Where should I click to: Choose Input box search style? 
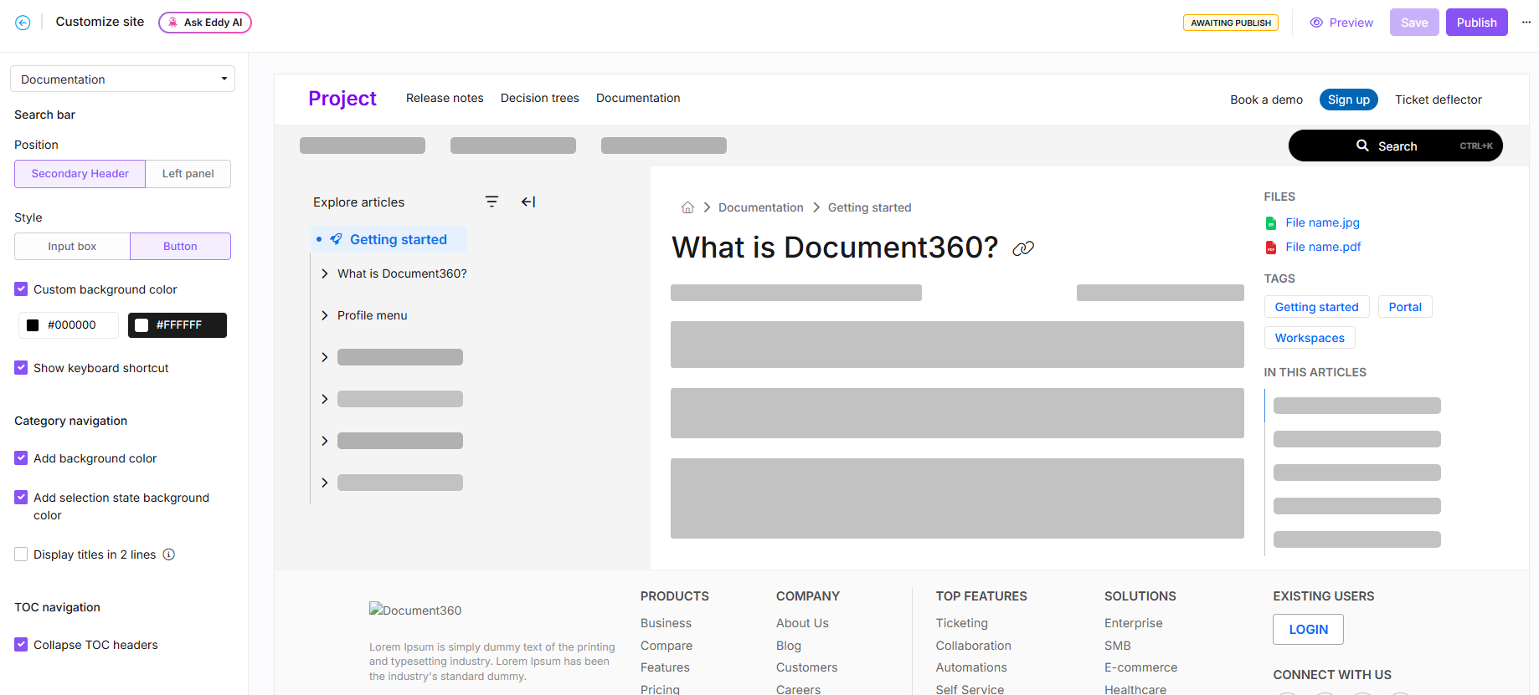pyautogui.click(x=72, y=247)
